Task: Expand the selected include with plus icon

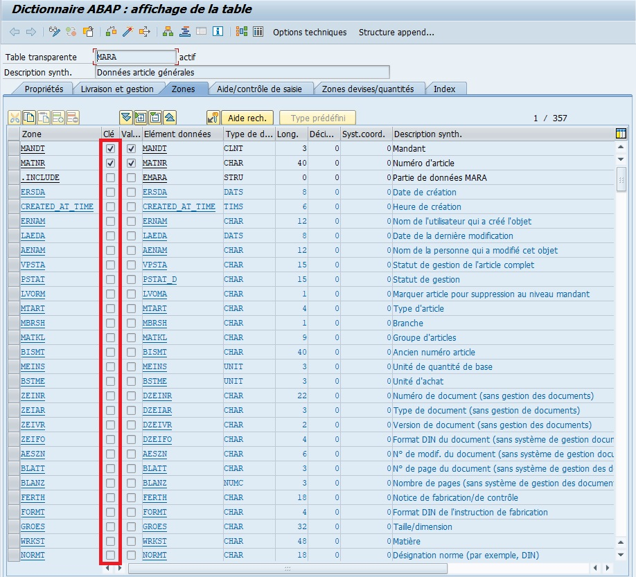Action: pyautogui.click(x=141, y=118)
